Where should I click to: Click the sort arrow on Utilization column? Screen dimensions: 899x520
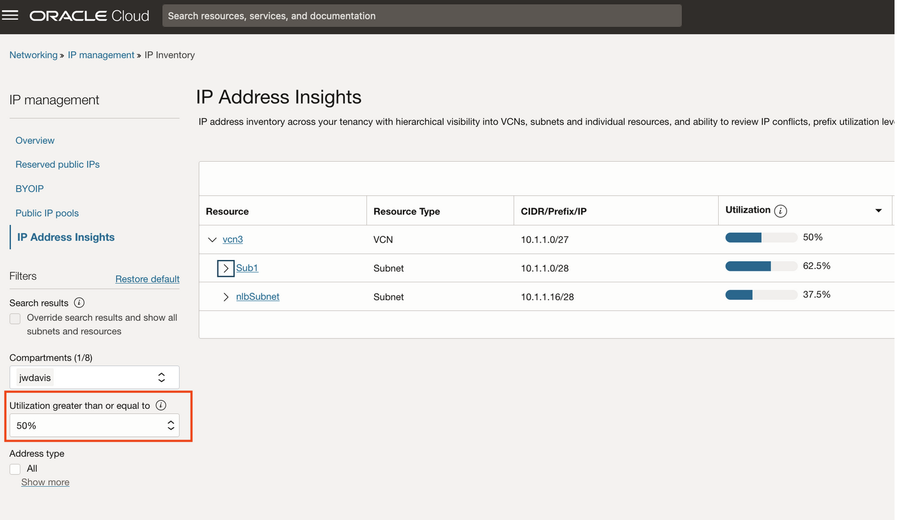(878, 210)
